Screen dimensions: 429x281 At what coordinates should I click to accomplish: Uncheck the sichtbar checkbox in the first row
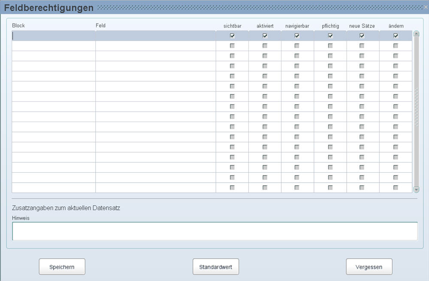(x=233, y=36)
